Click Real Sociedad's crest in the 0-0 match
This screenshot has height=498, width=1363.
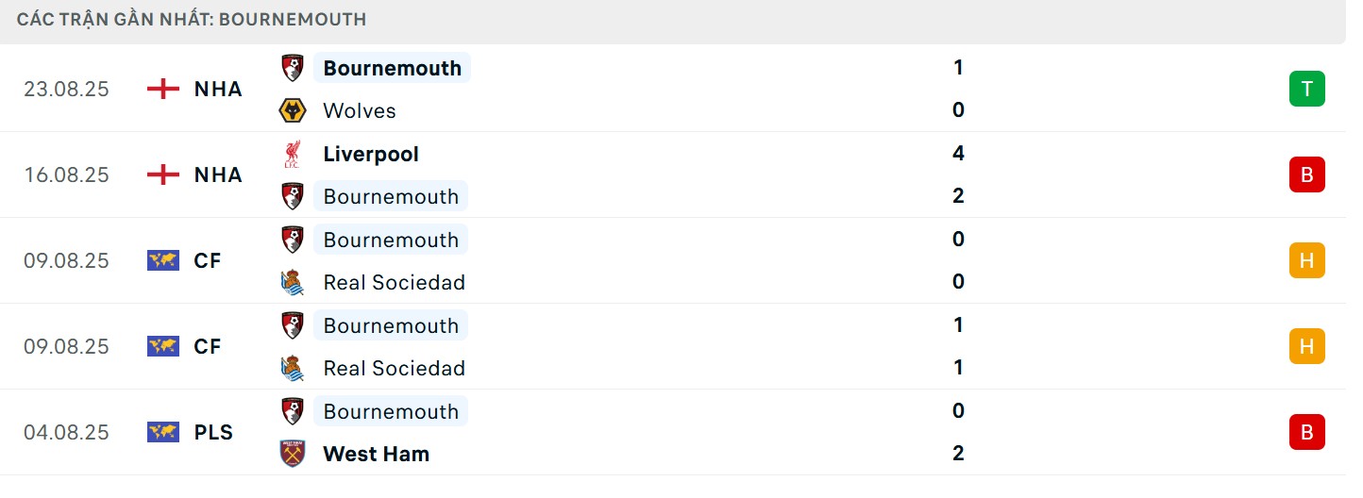pyautogui.click(x=293, y=282)
